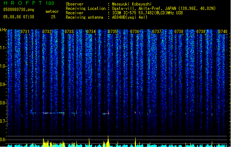Click the 0731 time marker
Screen dimensions: 231x147
pyautogui.click(x=25, y=32)
